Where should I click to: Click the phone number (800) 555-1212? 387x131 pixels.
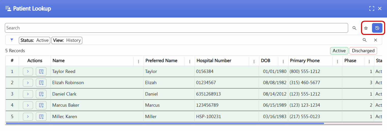pyautogui.click(x=305, y=71)
